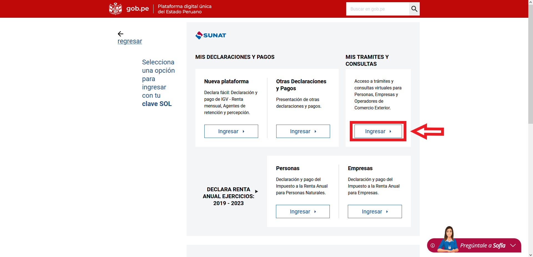Image resolution: width=533 pixels, height=257 pixels.
Task: Click the back arrow above regresar
Action: [x=120, y=34]
